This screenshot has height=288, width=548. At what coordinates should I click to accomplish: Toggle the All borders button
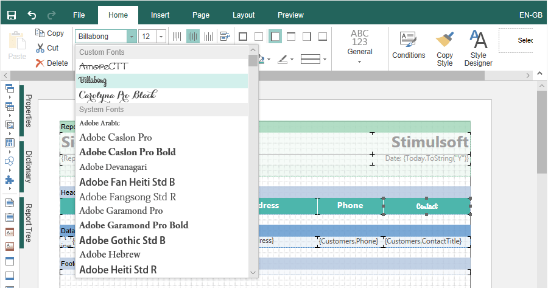(243, 37)
